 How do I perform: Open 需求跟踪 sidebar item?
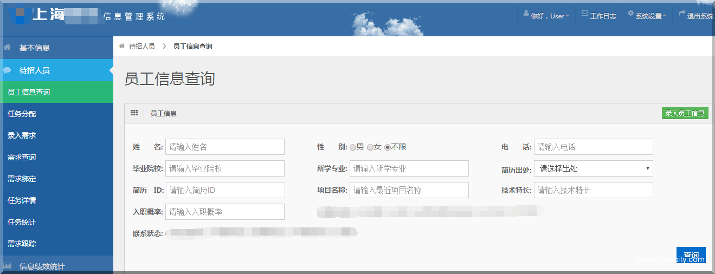click(x=56, y=244)
